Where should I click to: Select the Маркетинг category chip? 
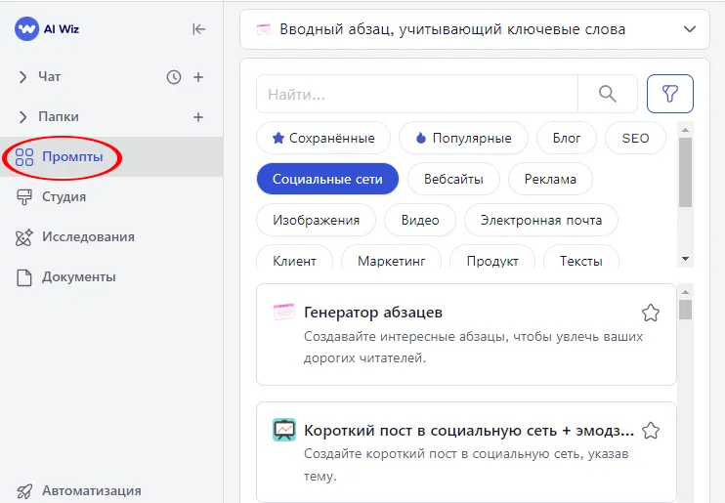click(x=391, y=257)
